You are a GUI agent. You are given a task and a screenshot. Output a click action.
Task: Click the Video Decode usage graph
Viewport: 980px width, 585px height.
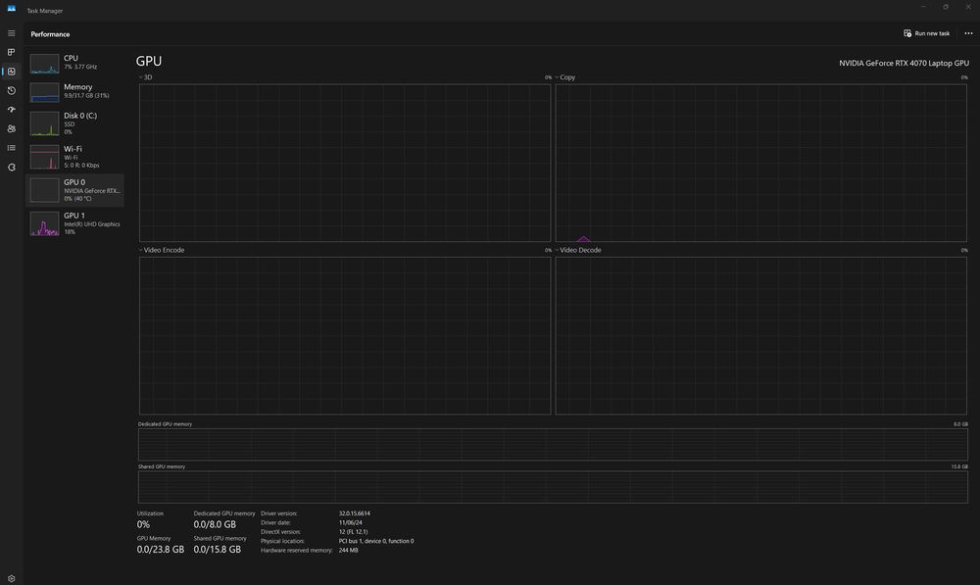point(760,336)
